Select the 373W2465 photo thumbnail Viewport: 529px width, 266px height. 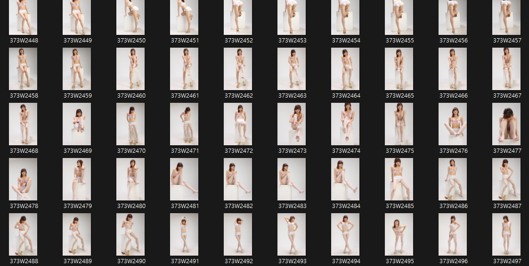tap(399, 69)
